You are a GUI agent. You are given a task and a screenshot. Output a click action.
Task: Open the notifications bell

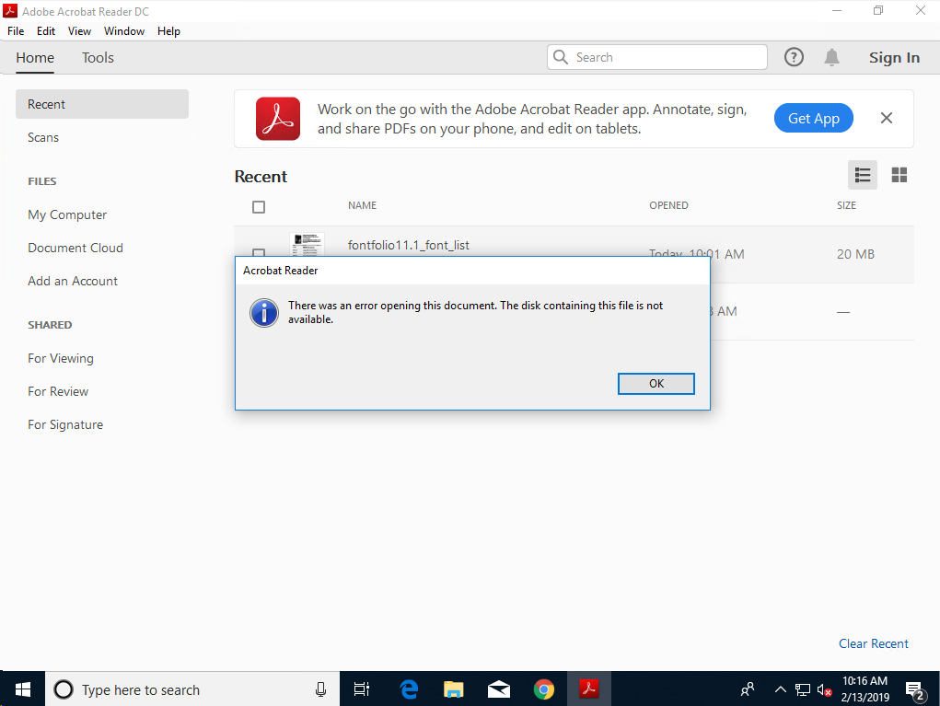pyautogui.click(x=831, y=58)
